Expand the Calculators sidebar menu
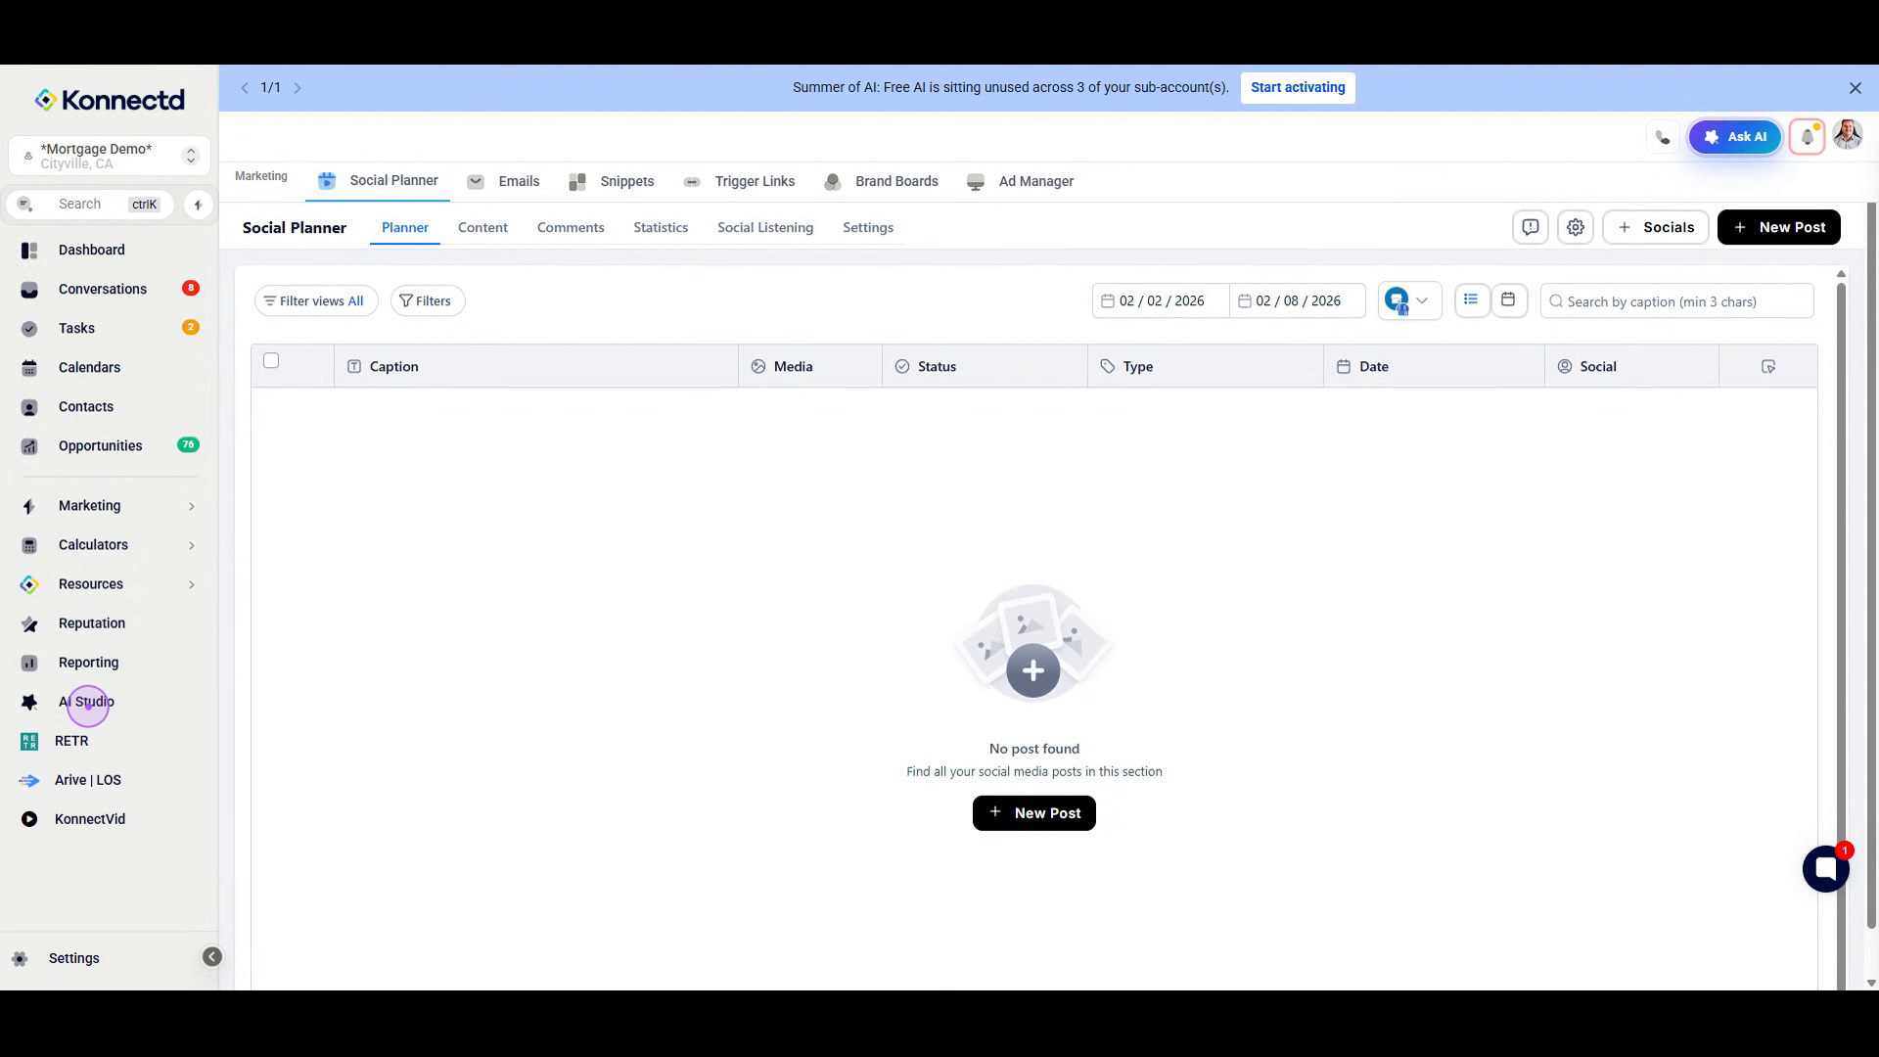The image size is (1879, 1057). pos(110,545)
